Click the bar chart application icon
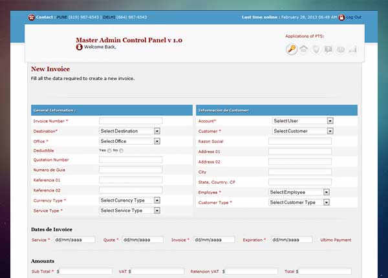Viewport: 388px width, 278px height. 352,50
